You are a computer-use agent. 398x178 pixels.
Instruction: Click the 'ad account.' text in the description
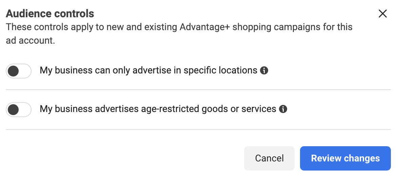[x=31, y=41]
